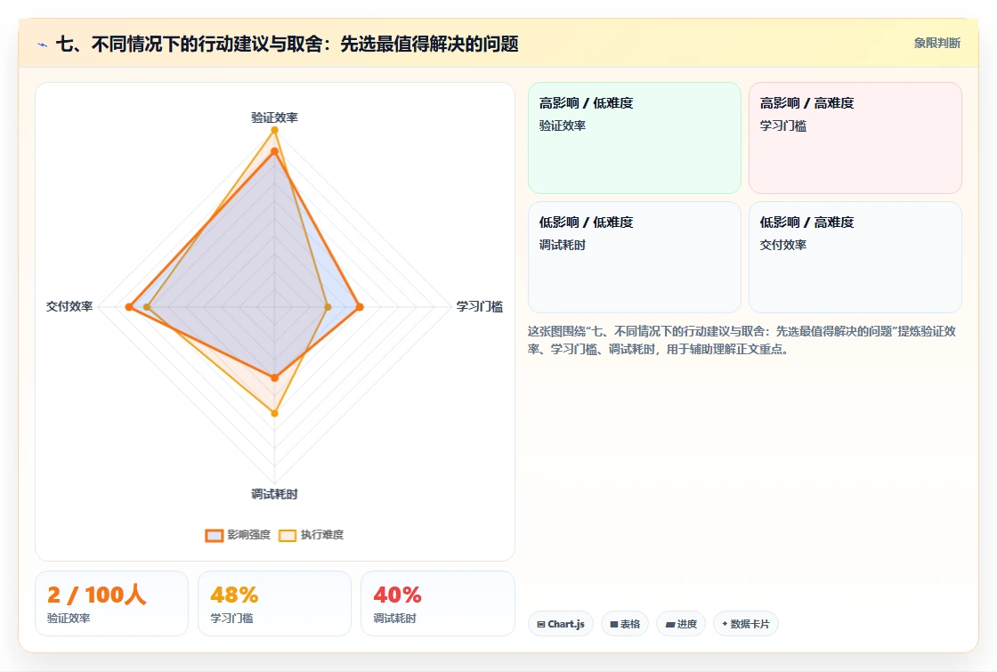
Task: Click the 进度 tag chip
Action: point(680,624)
